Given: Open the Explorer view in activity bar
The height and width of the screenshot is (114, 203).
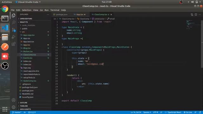Looking at the screenshot, I should click(x=13, y=16).
